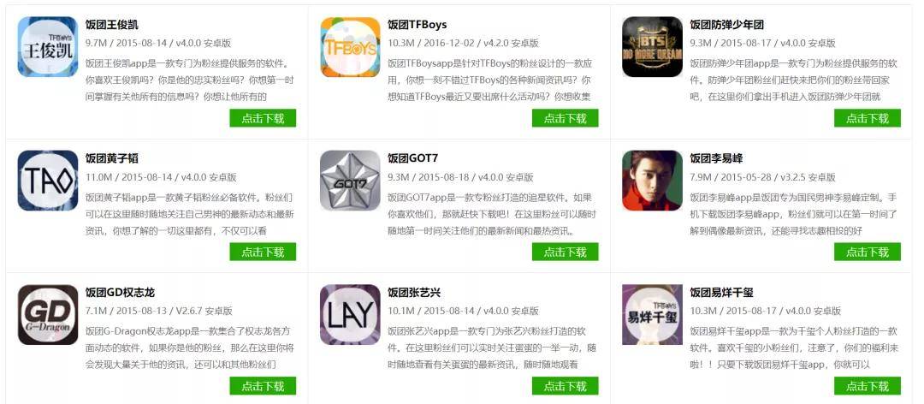This screenshot has height=404, width=924.
Task: Select the BTS No More Dream icon
Action: click(652, 46)
